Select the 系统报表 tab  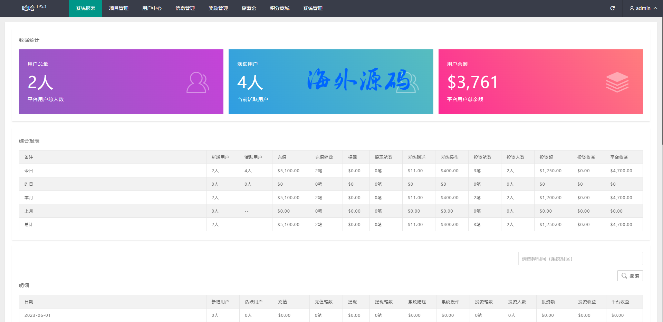pyautogui.click(x=86, y=8)
